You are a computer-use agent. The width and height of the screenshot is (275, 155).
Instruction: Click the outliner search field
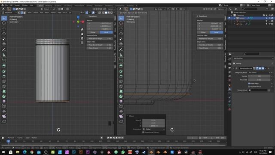click(x=250, y=9)
